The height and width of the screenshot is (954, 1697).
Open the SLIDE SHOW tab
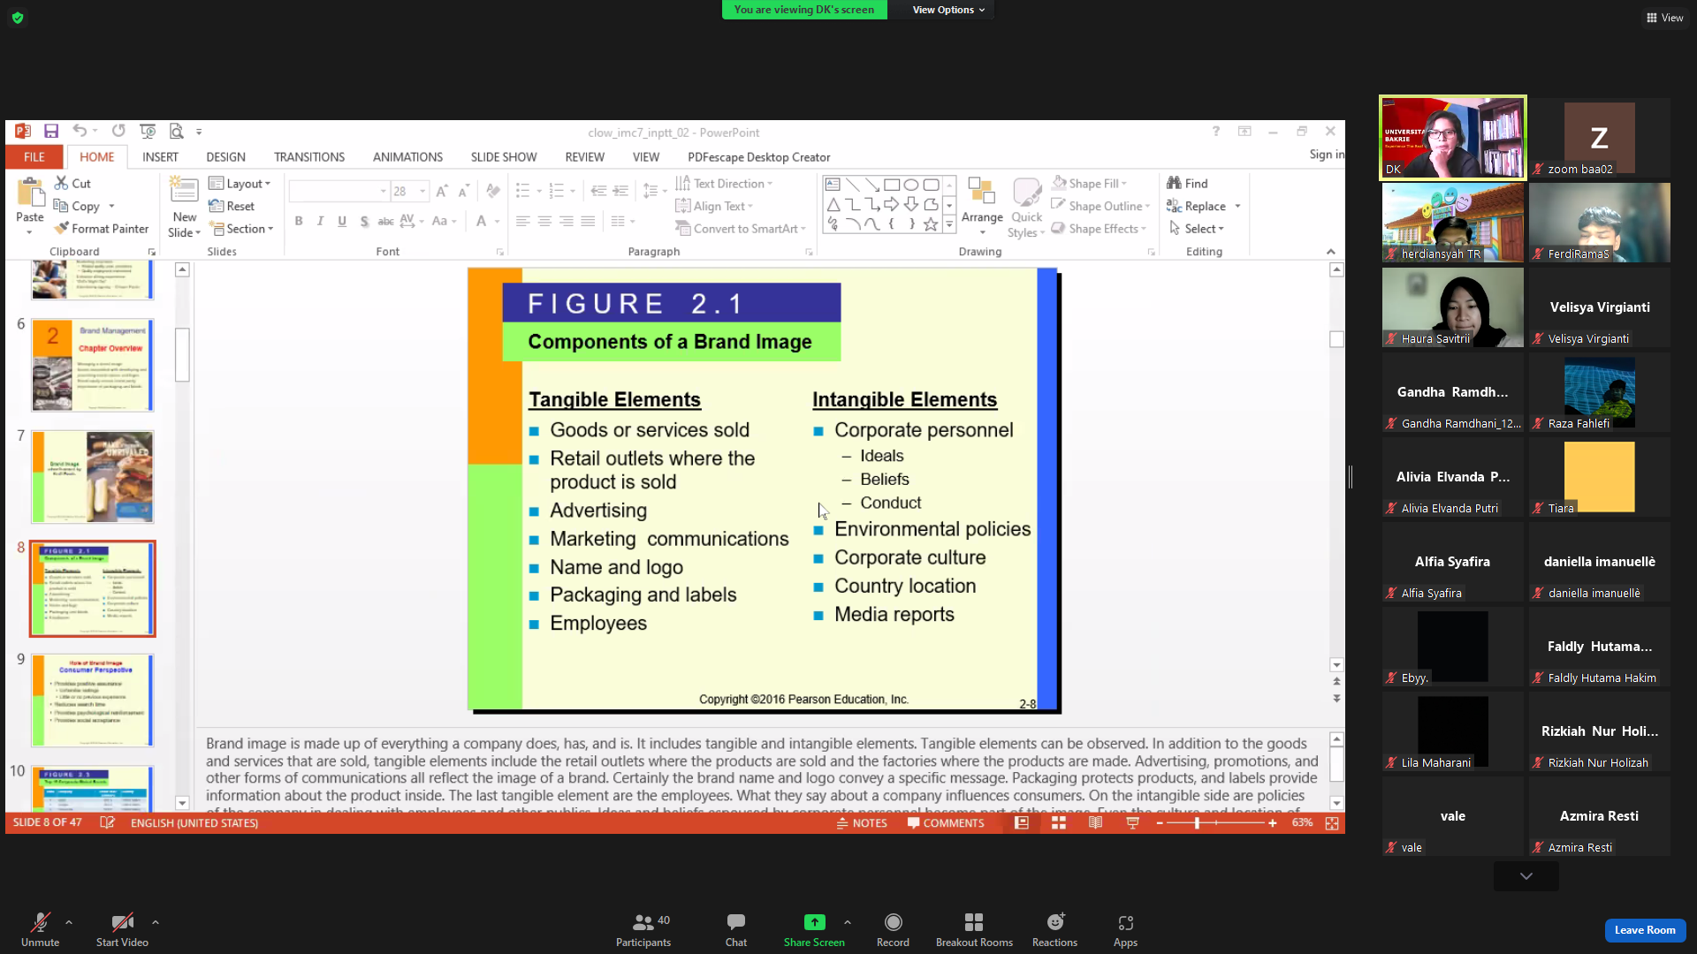(504, 156)
